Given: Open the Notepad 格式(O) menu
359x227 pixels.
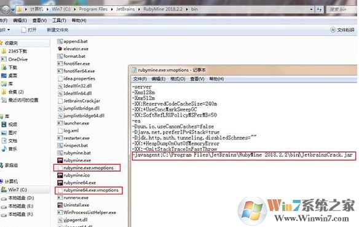Looking at the screenshot, I should click(178, 79).
